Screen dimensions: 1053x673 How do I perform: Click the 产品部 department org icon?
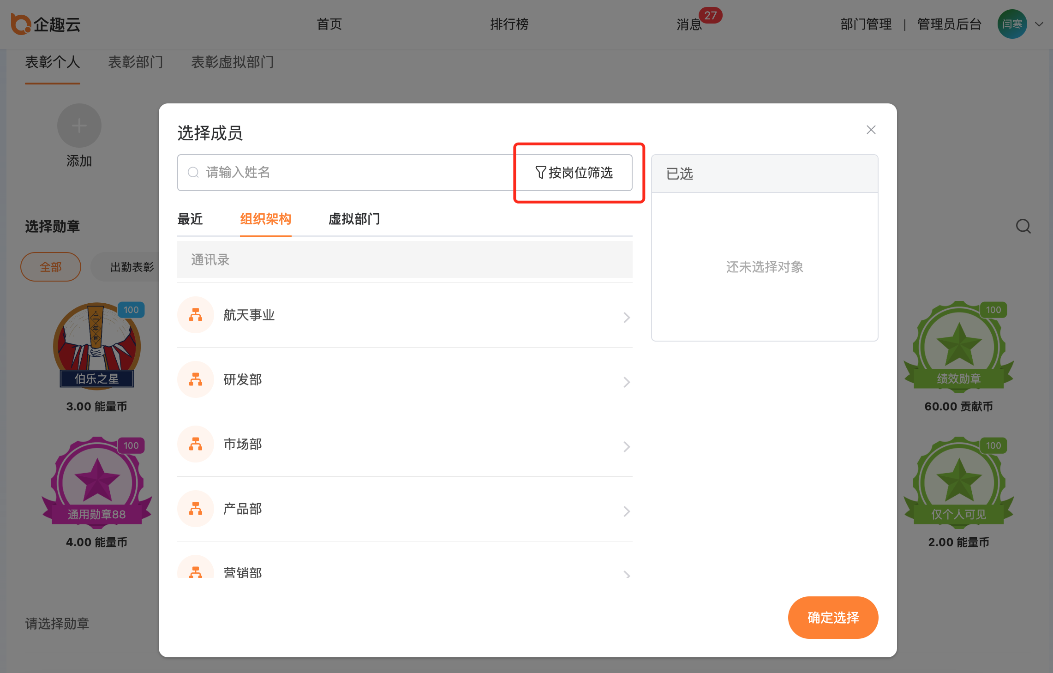pos(196,509)
